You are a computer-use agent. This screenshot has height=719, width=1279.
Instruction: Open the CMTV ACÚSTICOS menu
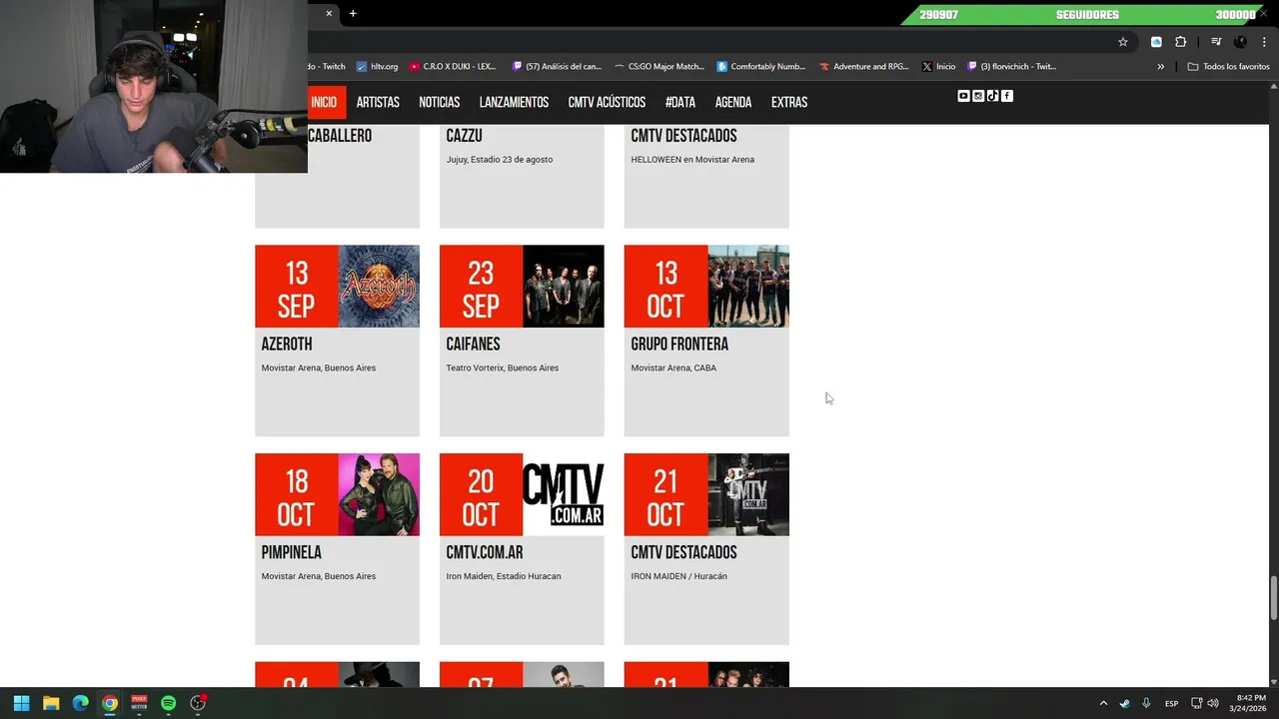607,102
